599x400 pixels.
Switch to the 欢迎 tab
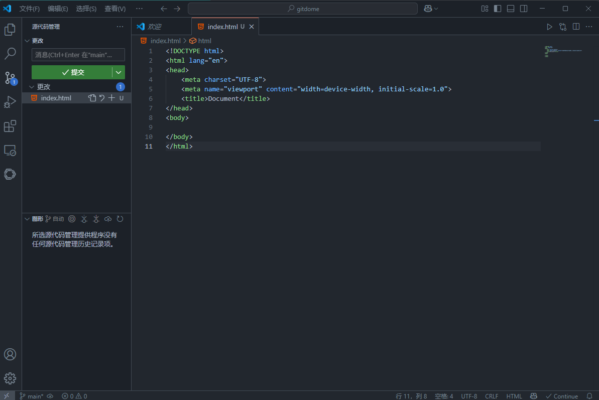[x=154, y=27]
